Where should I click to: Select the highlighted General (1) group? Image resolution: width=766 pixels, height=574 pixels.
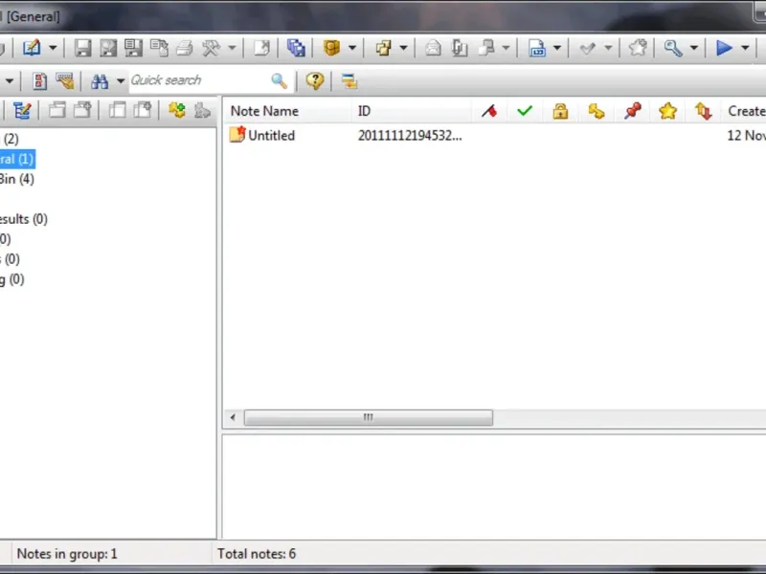coord(17,159)
